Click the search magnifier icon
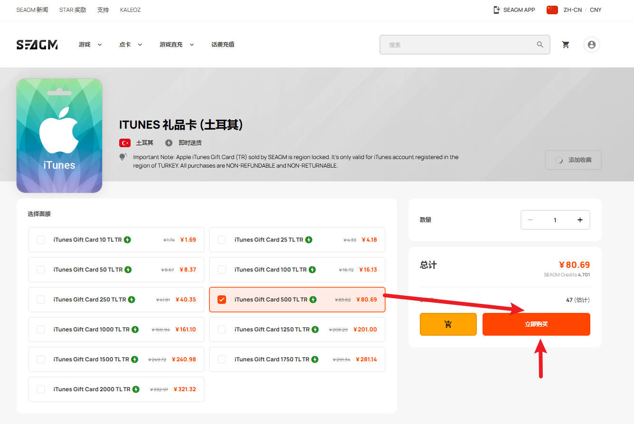This screenshot has height=424, width=634. pyautogui.click(x=540, y=45)
